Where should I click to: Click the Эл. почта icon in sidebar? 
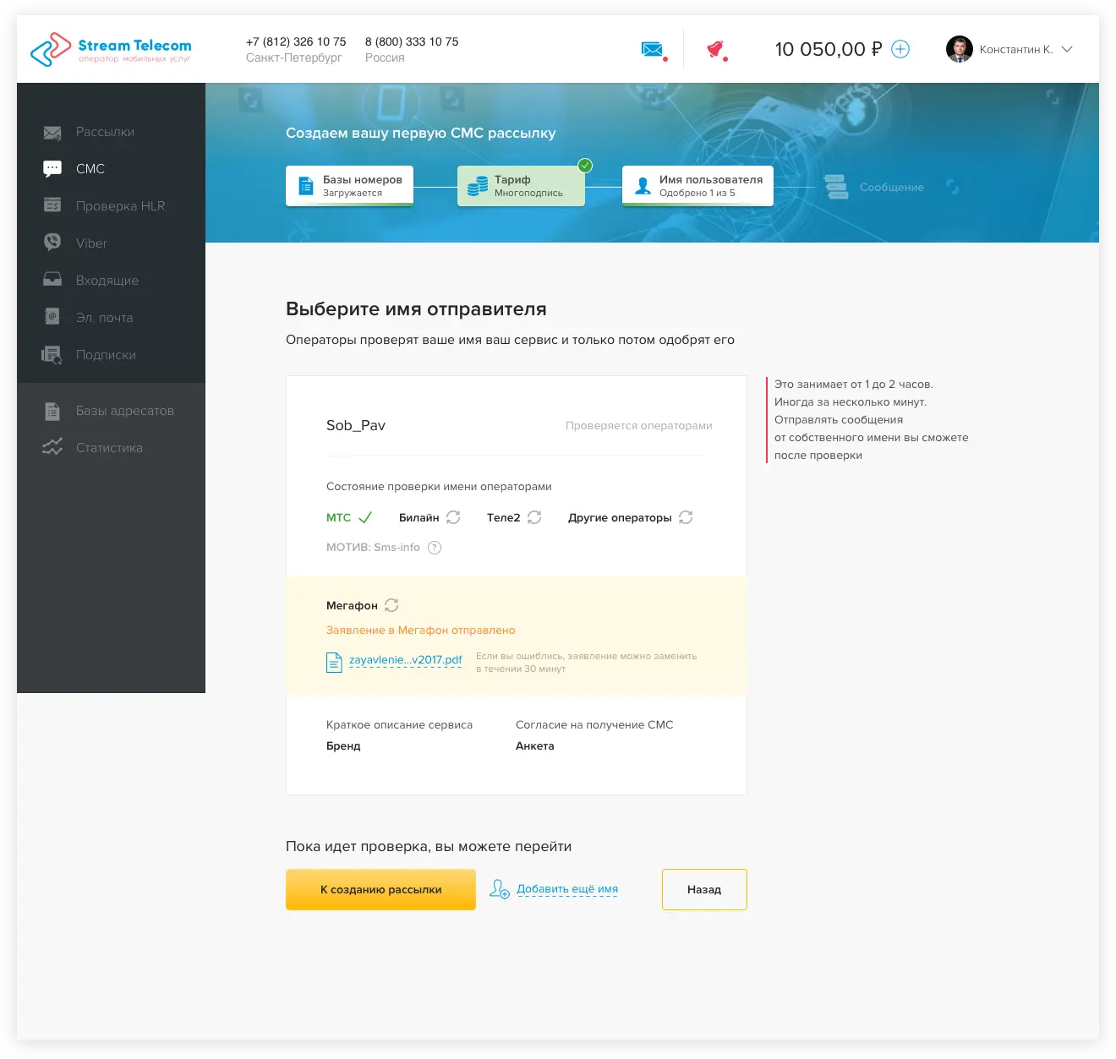point(52,317)
